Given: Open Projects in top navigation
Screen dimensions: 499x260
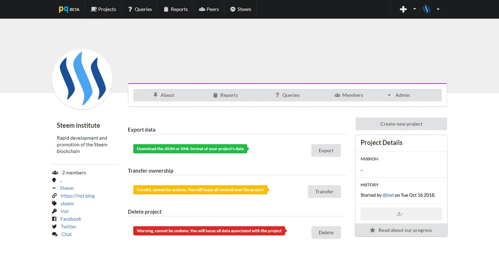Looking at the screenshot, I should (x=103, y=9).
